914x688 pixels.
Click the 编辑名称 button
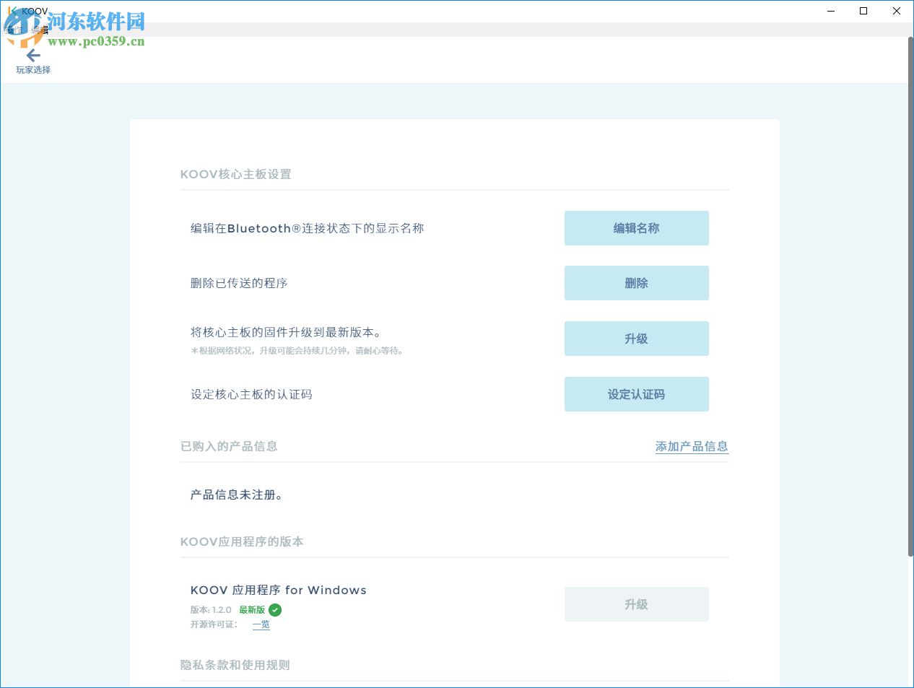point(636,228)
